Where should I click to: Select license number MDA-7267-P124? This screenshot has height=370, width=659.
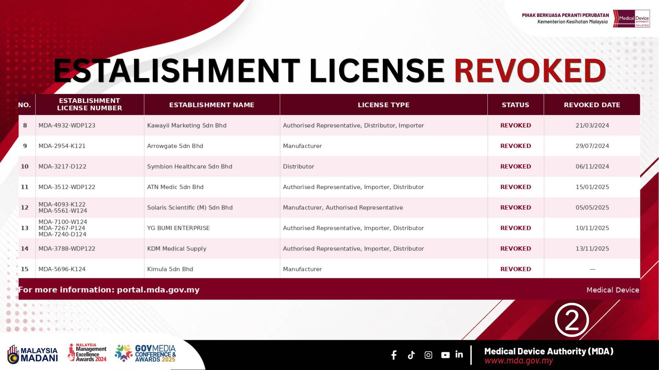(62, 228)
